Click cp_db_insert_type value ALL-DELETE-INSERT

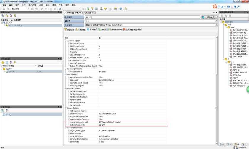pos(107,131)
